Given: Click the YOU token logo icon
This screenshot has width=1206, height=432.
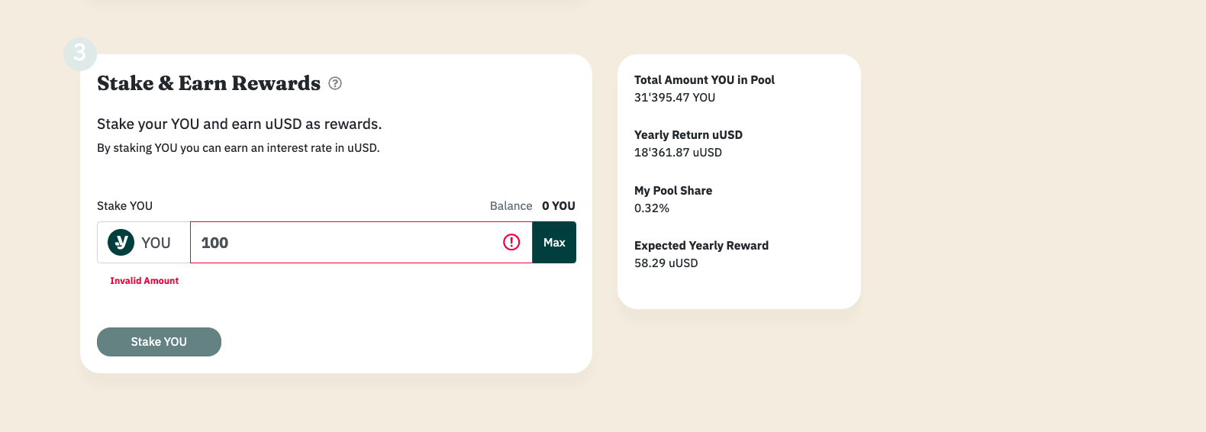Looking at the screenshot, I should coord(121,243).
